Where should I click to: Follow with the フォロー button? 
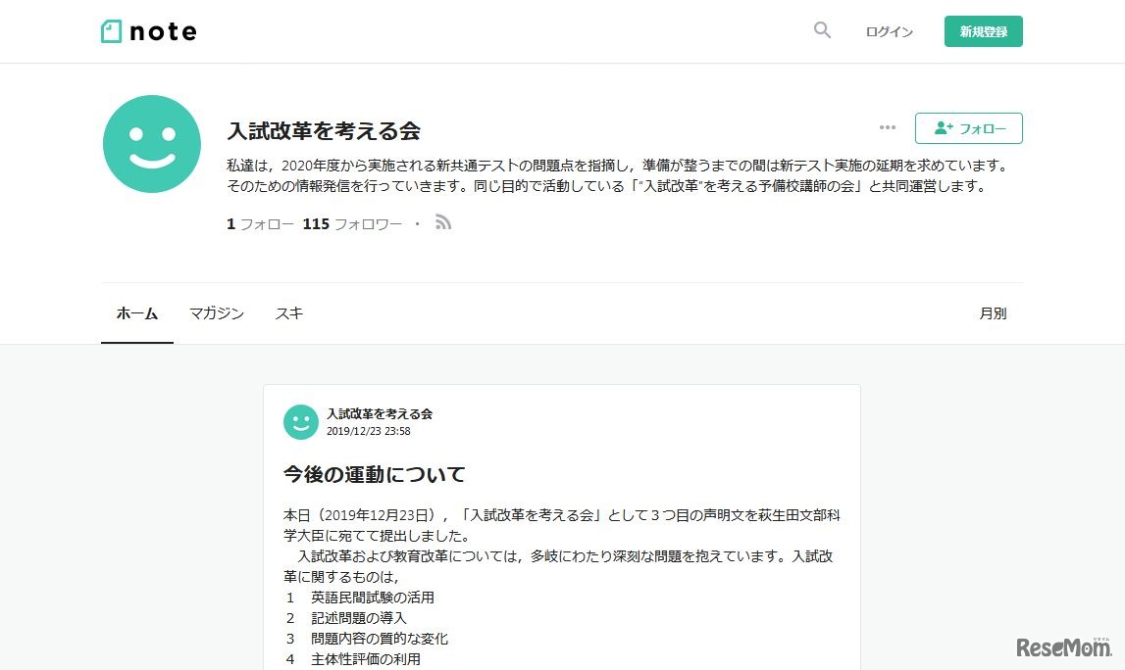click(x=969, y=128)
